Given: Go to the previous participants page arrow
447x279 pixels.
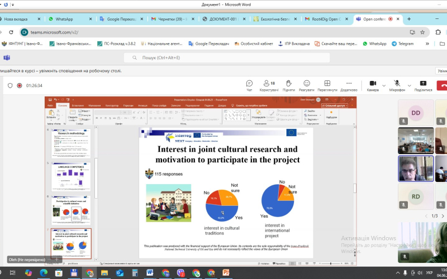Looking at the screenshot, I should click(426, 216).
